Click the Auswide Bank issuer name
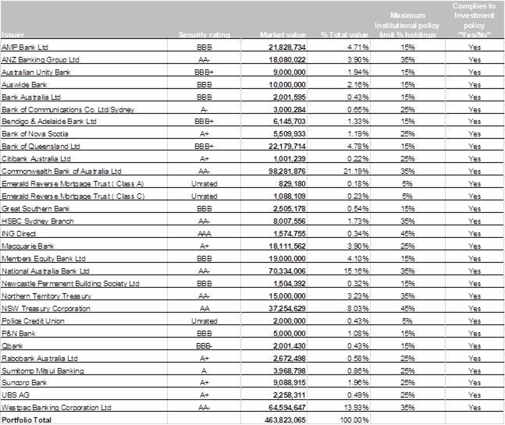 pos(24,85)
